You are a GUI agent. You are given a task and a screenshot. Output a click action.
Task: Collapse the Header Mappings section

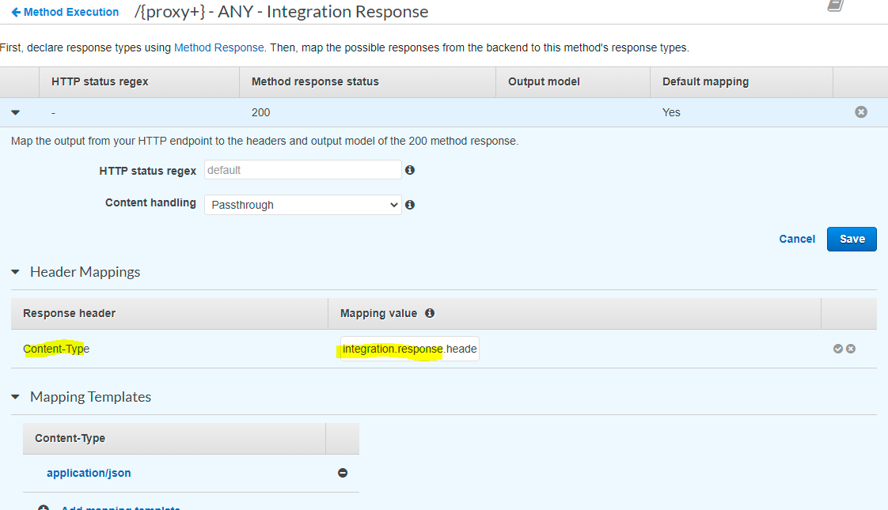pos(15,271)
